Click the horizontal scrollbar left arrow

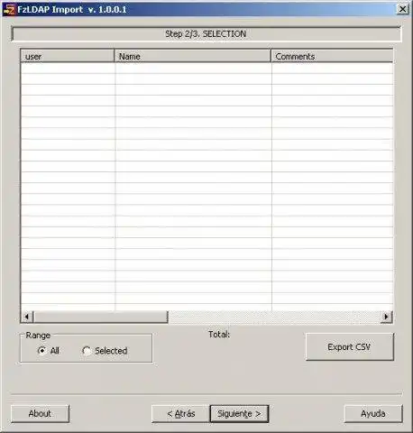[x=27, y=317]
